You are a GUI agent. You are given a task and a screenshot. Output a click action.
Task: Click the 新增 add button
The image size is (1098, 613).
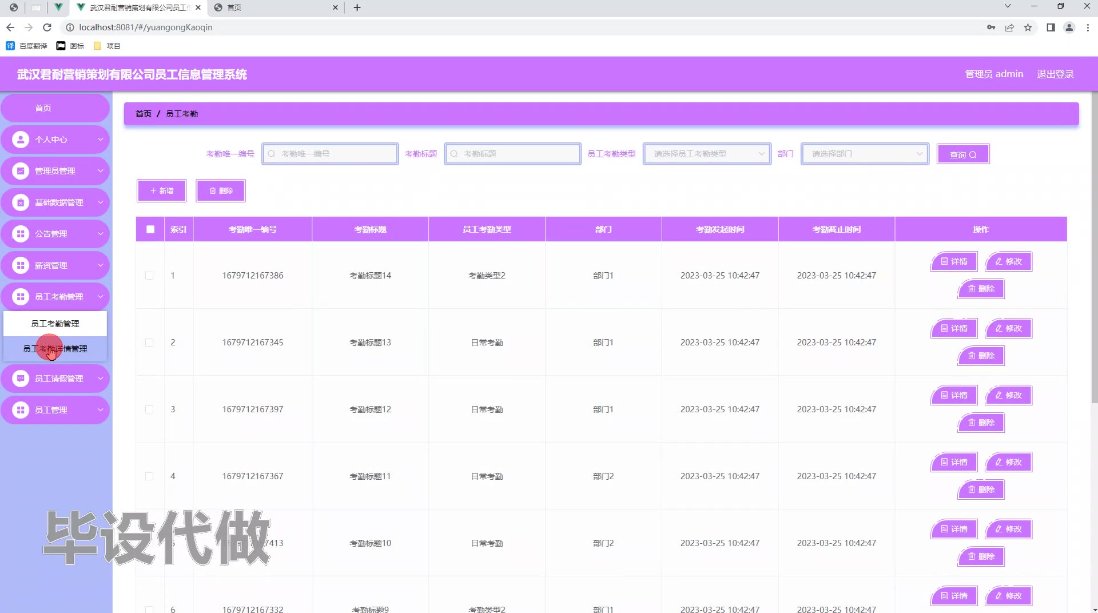click(x=162, y=190)
